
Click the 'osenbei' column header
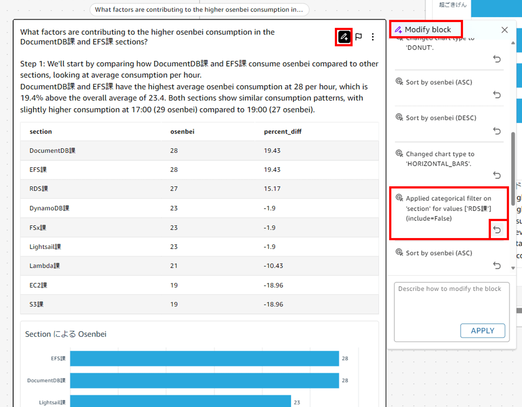[x=182, y=132]
